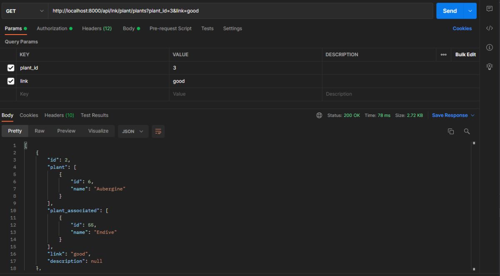
Task: Click the response vertical scrollbar
Action: 474,206
